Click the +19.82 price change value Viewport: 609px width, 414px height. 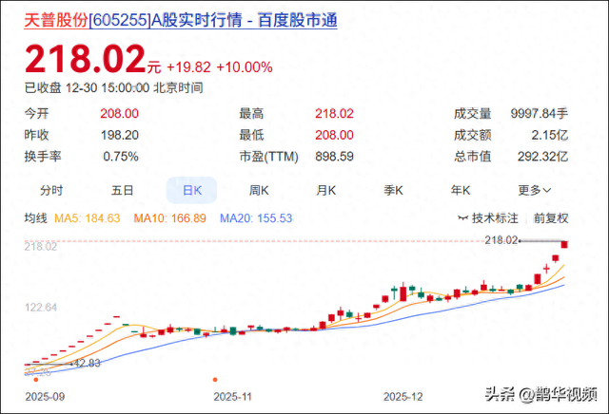click(188, 67)
